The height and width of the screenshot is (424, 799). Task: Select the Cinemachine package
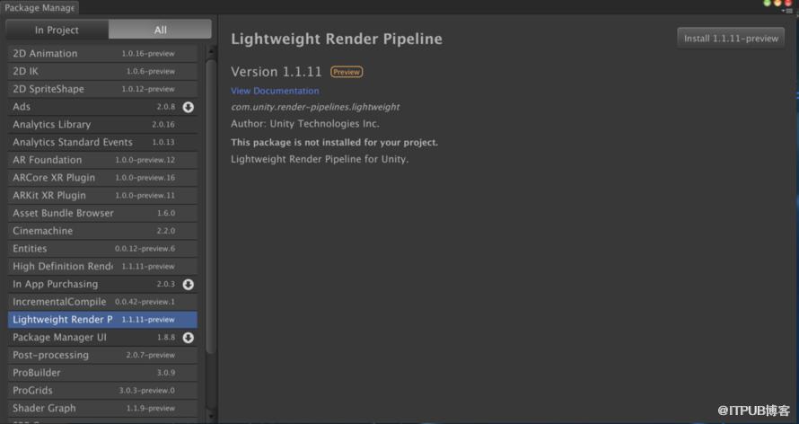[x=102, y=231]
